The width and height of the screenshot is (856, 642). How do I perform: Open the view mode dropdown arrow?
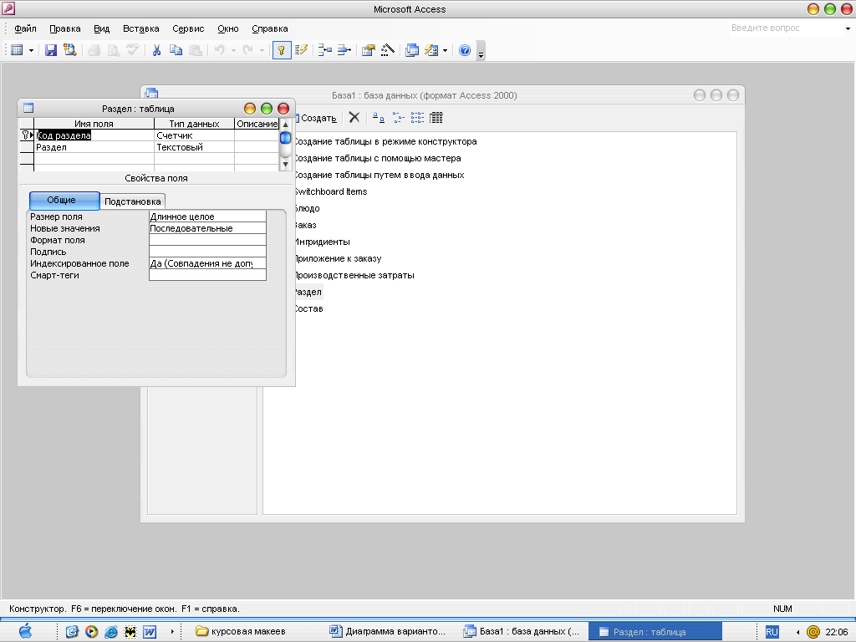click(x=31, y=50)
